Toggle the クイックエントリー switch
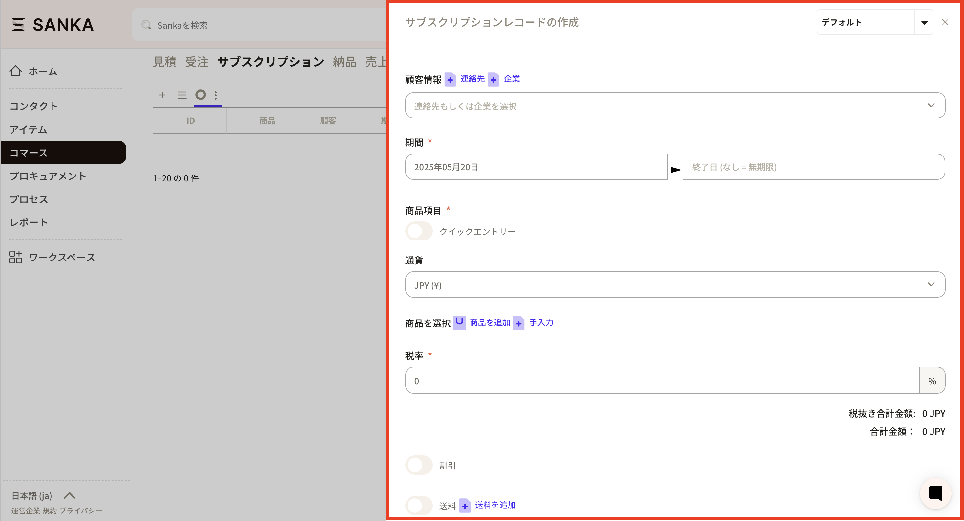Screen dimensions: 964x521 pos(419,231)
